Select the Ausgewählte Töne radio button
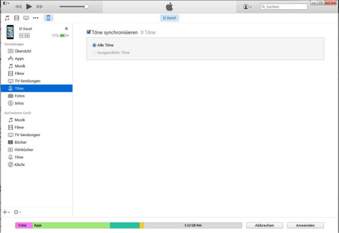The image size is (339, 233). (x=94, y=53)
